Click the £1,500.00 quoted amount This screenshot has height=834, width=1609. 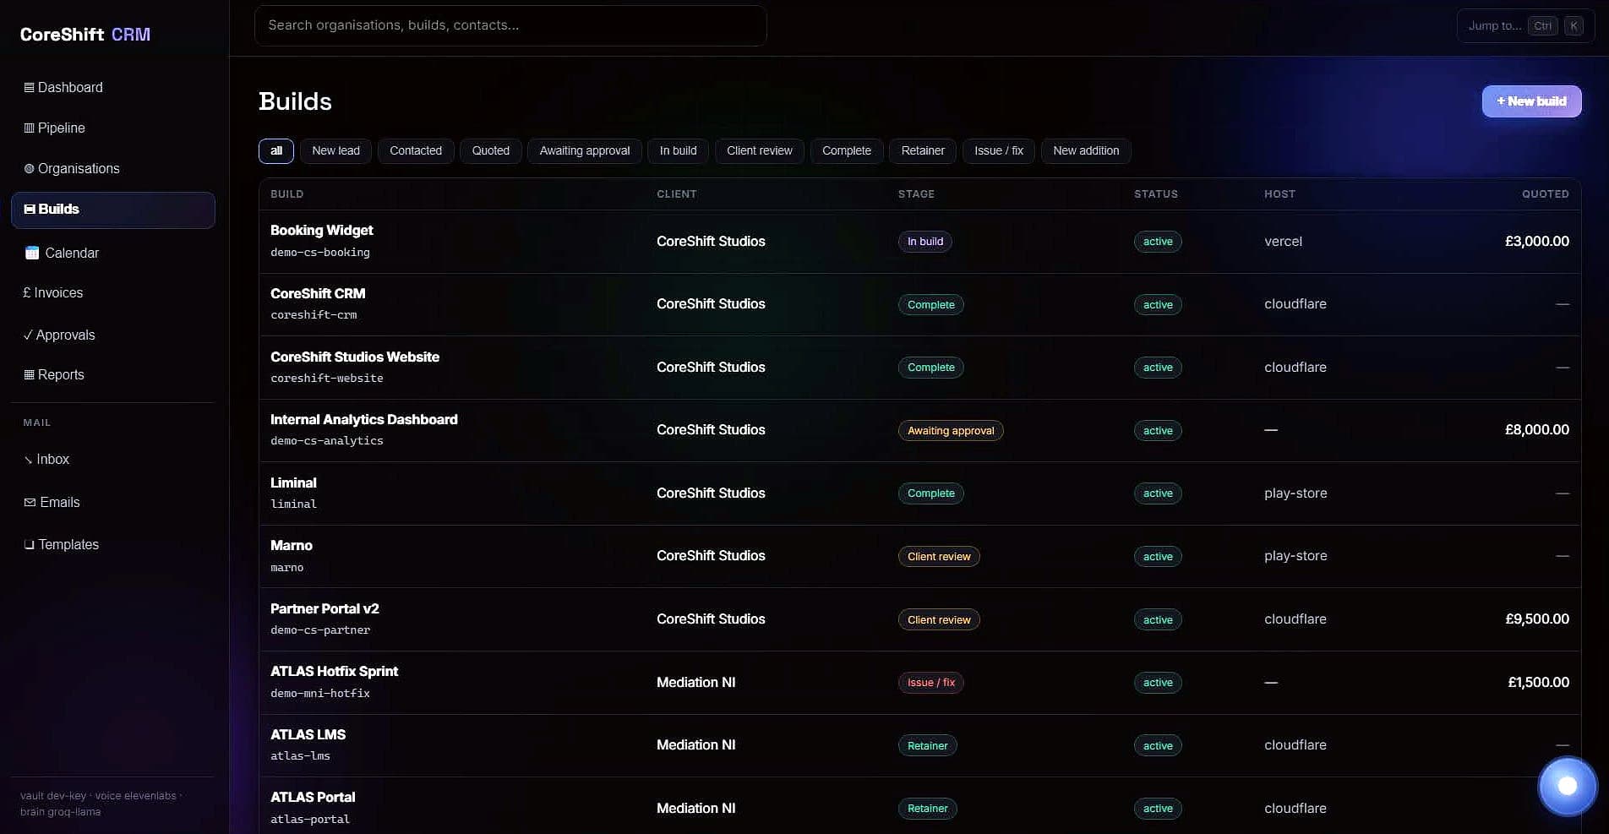1538,683
